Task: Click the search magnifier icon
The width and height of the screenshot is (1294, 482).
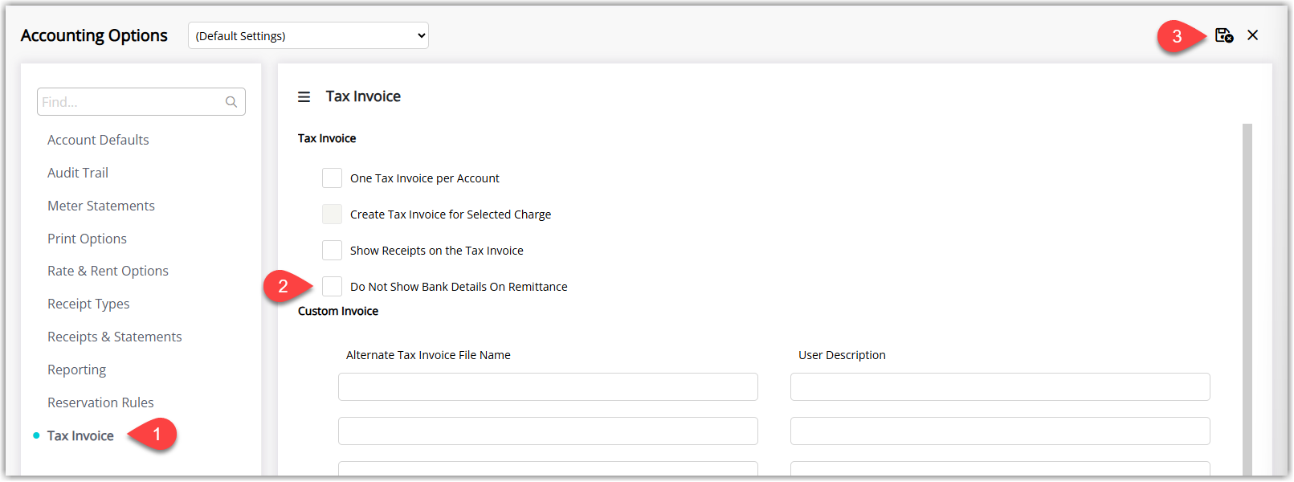Action: click(231, 102)
